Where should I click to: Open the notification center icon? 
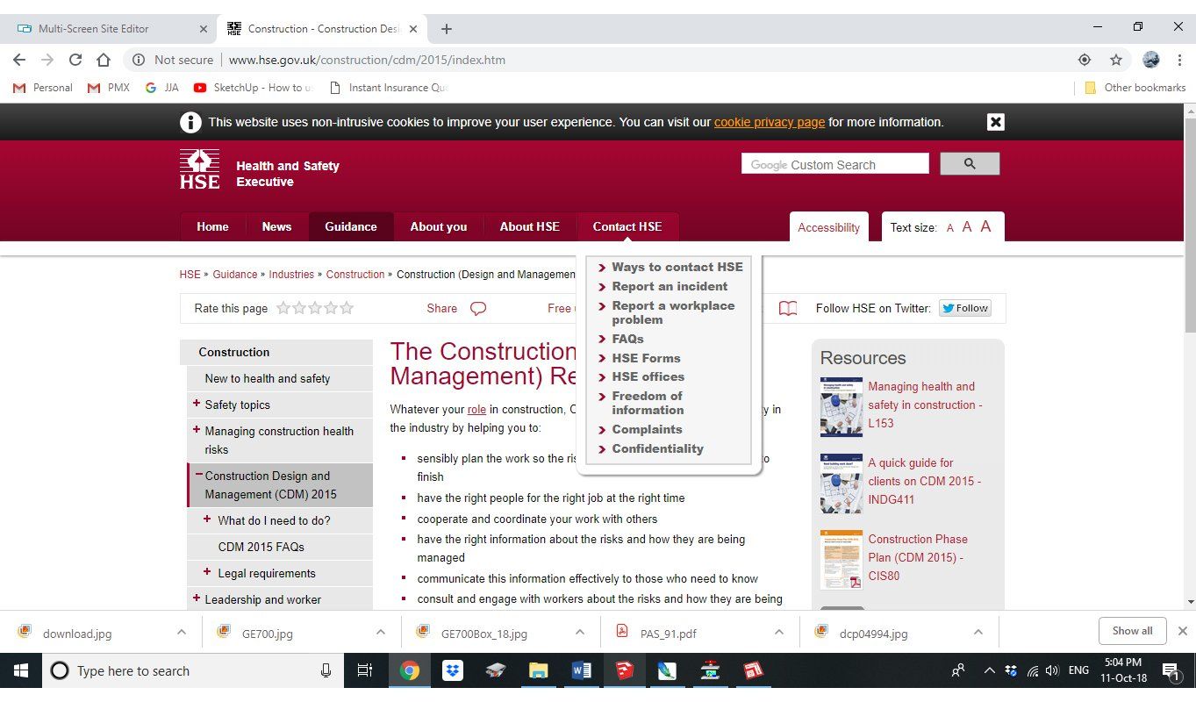point(1171,672)
